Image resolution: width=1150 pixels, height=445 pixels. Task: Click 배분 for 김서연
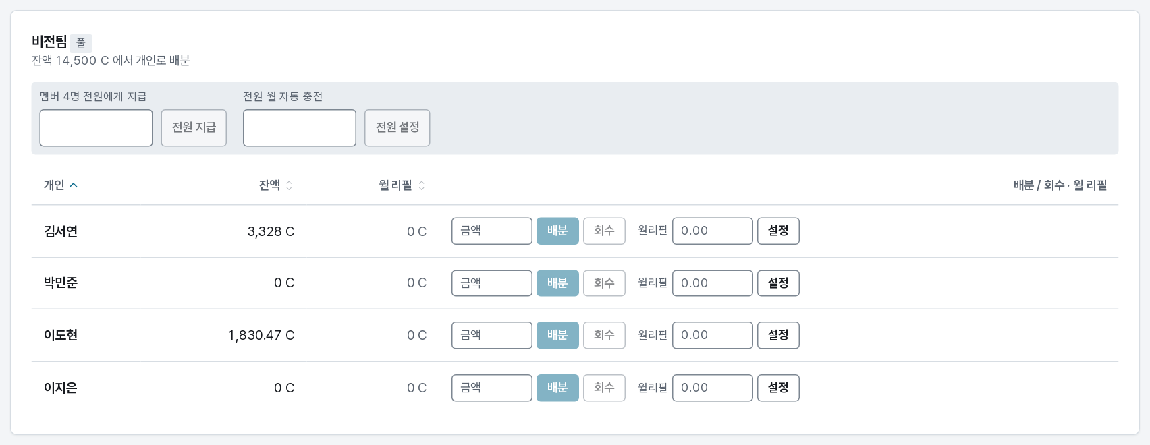click(557, 231)
